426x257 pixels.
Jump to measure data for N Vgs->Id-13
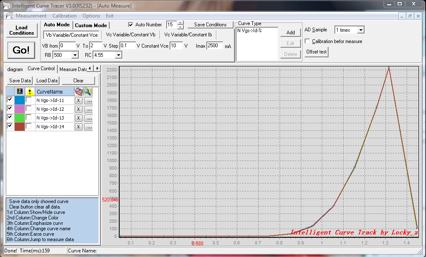click(x=88, y=118)
